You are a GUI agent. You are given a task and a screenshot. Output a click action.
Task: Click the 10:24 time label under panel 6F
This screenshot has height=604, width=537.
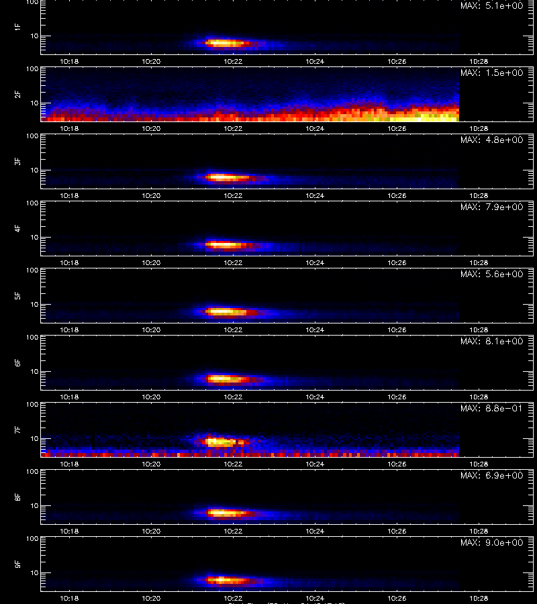pyautogui.click(x=315, y=397)
